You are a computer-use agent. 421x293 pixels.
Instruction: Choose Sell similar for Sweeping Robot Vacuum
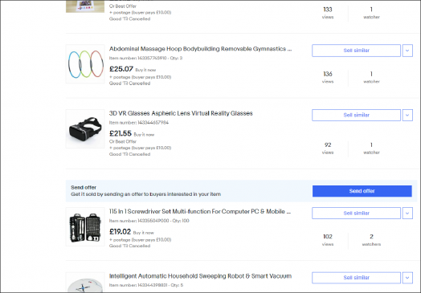point(356,278)
